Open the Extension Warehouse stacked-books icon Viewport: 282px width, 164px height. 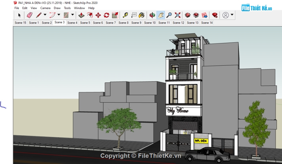pyautogui.click(x=196, y=15)
